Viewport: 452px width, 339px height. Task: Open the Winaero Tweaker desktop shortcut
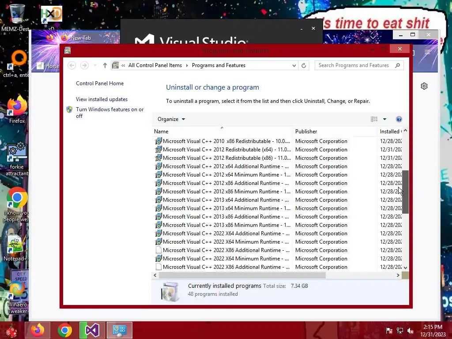[17, 297]
